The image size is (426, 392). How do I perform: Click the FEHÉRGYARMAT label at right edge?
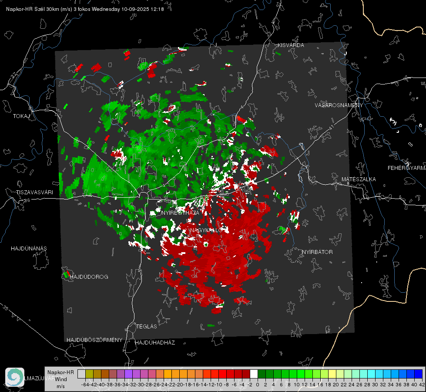tap(406, 168)
